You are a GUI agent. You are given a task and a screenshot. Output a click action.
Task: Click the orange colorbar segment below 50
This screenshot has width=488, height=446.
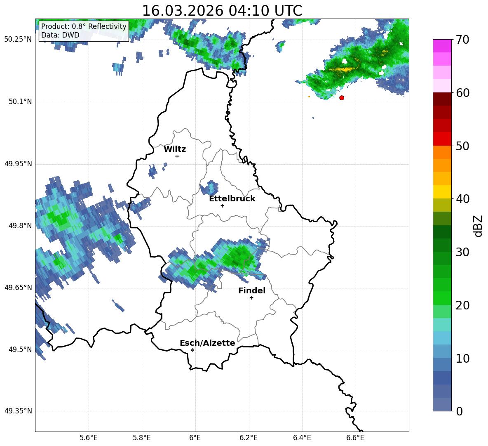pos(442,152)
